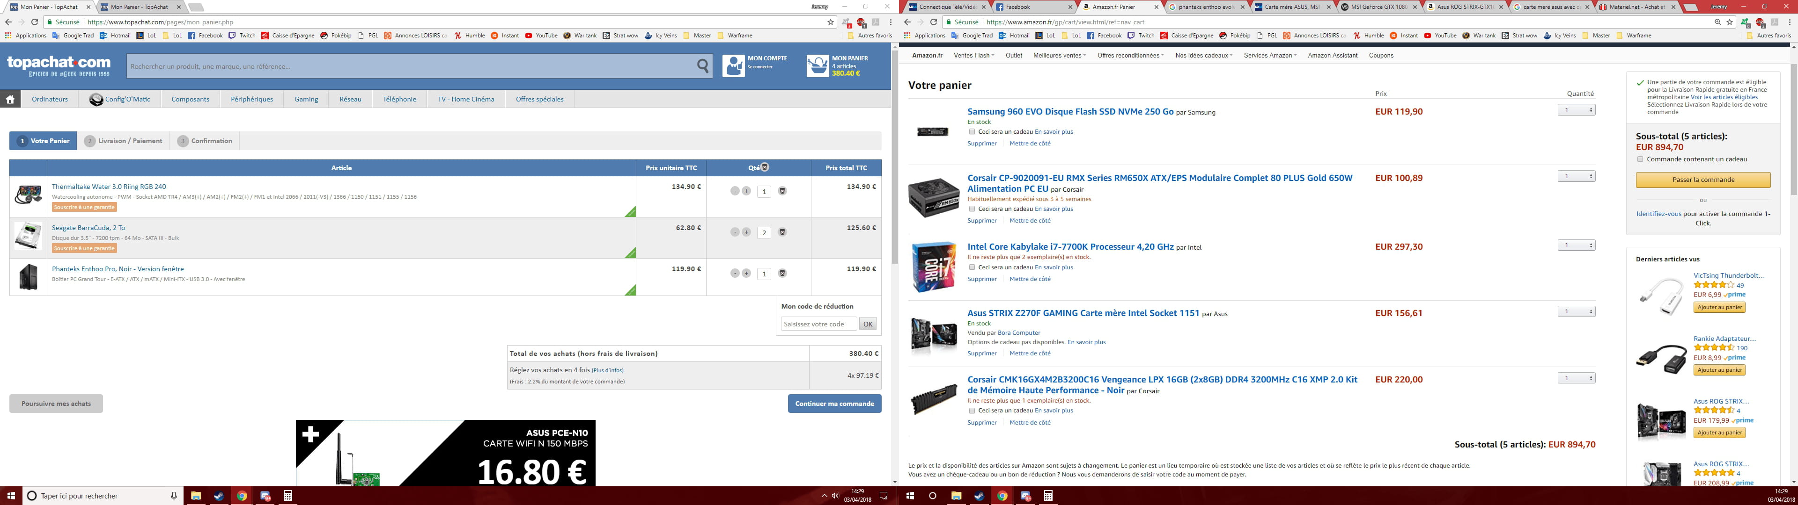Open quantity dropdown for Samsung 960 EVO
1798x505 pixels.
click(x=1576, y=110)
